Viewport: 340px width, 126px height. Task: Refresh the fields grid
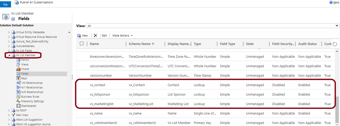[x=335, y=44]
